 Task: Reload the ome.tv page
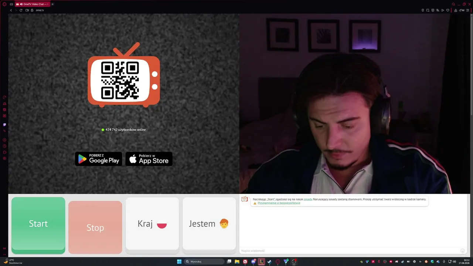(x=21, y=10)
